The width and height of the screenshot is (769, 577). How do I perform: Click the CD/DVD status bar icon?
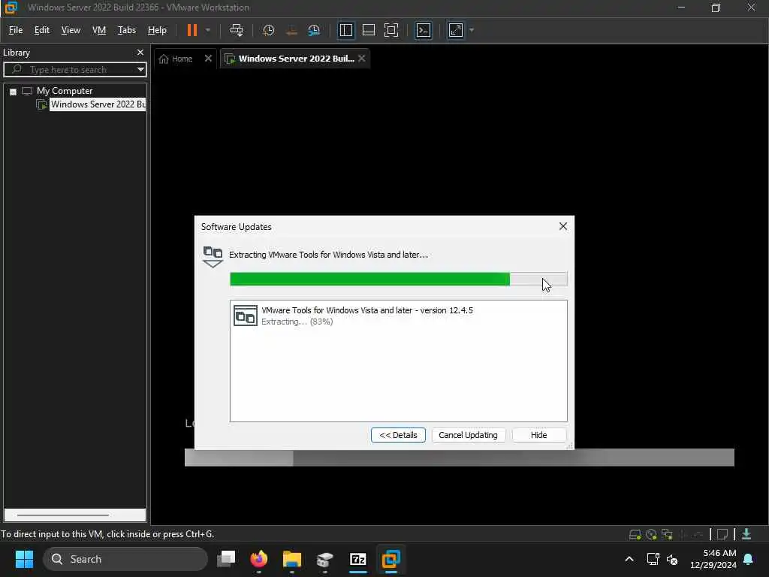651,534
